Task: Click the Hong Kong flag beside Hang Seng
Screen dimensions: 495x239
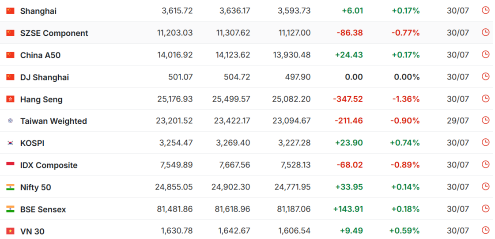Action: pyautogui.click(x=11, y=99)
